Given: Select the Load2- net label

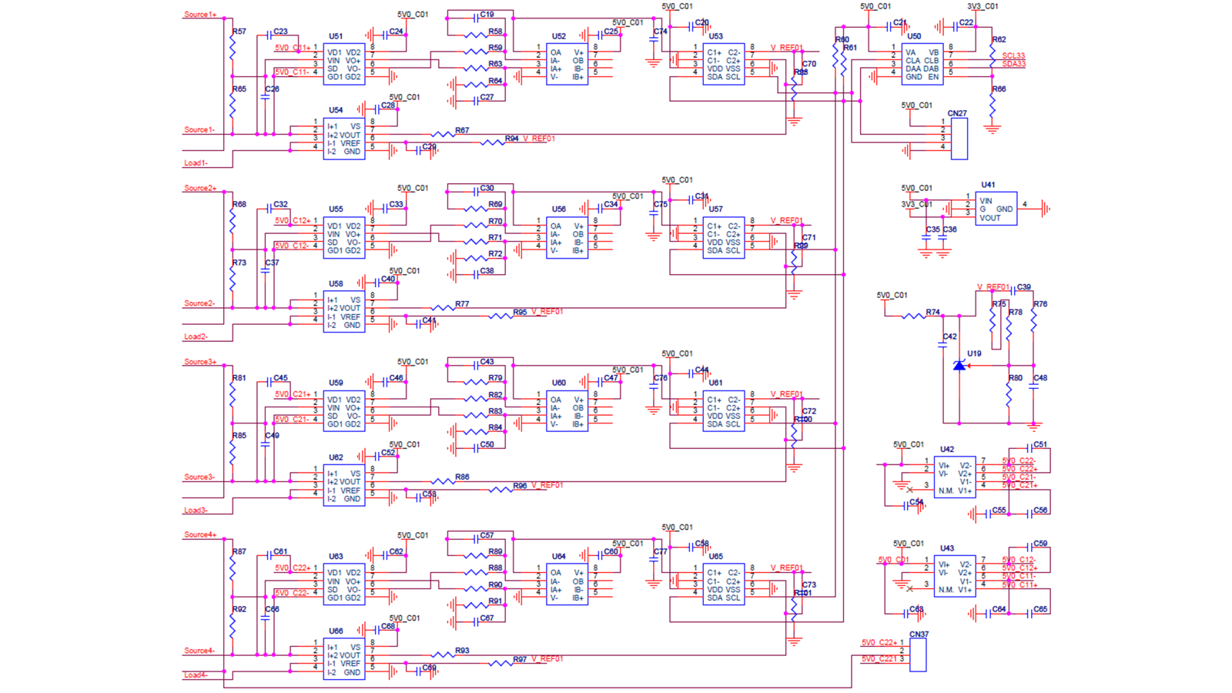Looking at the screenshot, I should click(x=196, y=336).
